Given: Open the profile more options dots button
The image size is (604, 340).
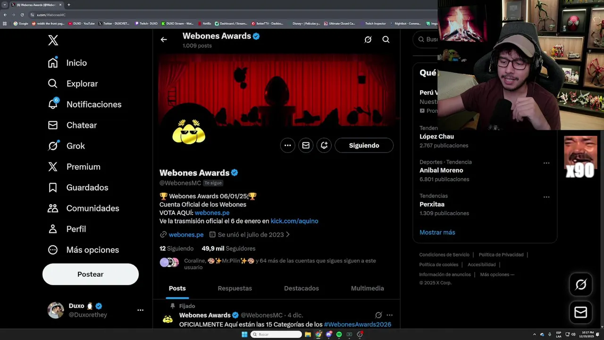Looking at the screenshot, I should [x=288, y=145].
